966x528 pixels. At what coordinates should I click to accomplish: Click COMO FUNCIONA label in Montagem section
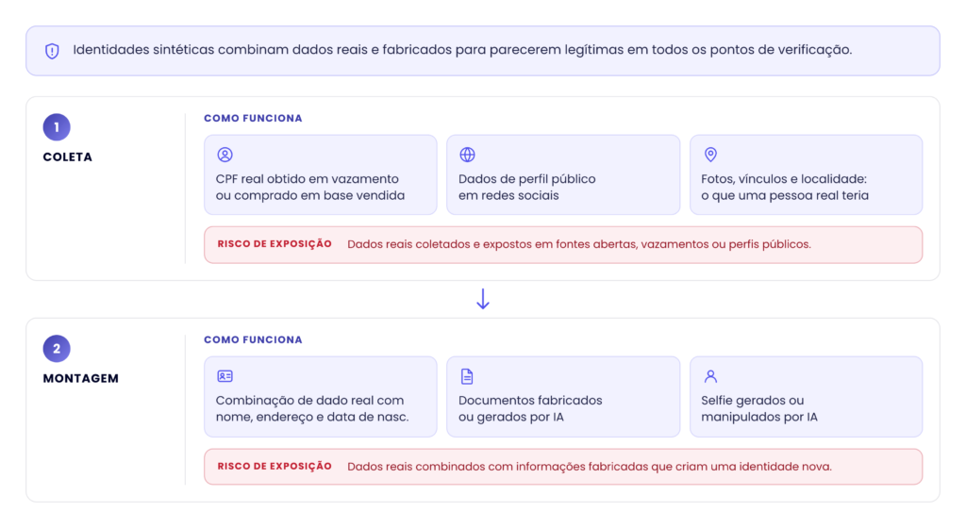tap(253, 339)
